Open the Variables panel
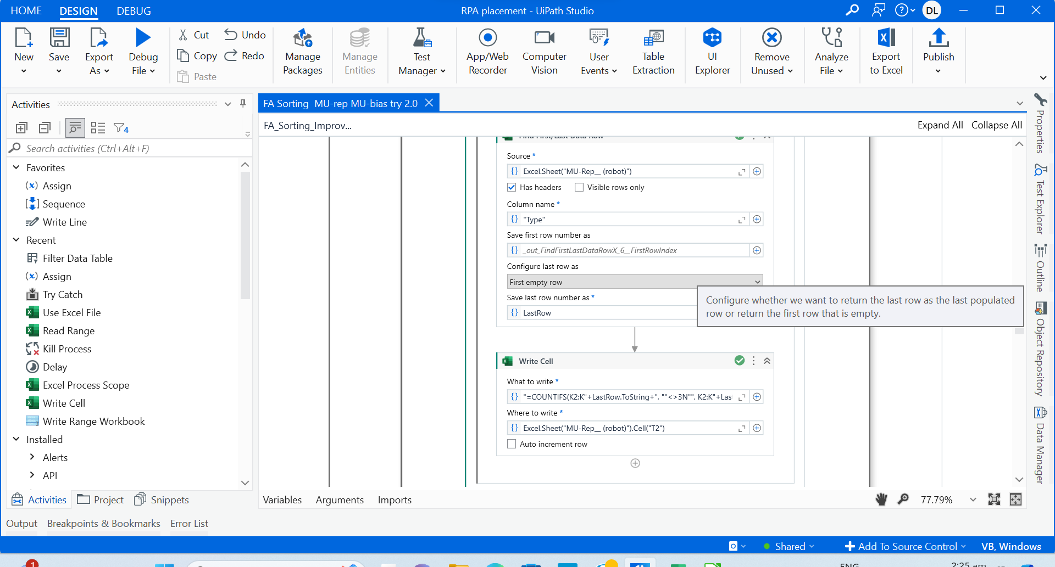 [282, 499]
